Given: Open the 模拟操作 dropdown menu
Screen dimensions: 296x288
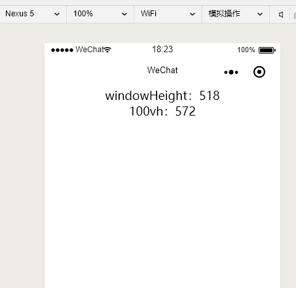Looking at the screenshot, I should [x=236, y=14].
